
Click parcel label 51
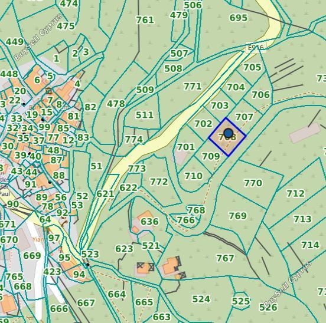(96, 166)
